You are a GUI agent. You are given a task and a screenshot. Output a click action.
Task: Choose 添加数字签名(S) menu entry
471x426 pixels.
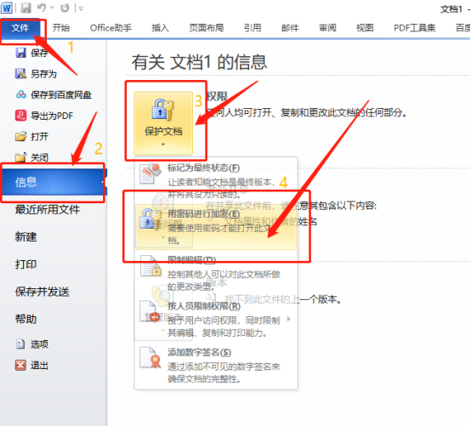pyautogui.click(x=216, y=366)
